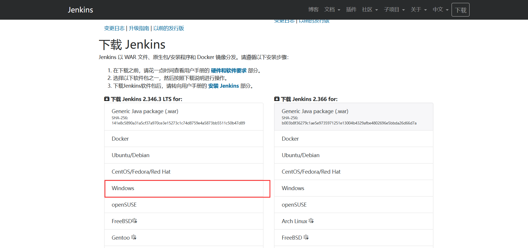This screenshot has width=528, height=248.
Task: Click LTS SHA-256 hash starting 141e8c58
Action: click(178, 123)
